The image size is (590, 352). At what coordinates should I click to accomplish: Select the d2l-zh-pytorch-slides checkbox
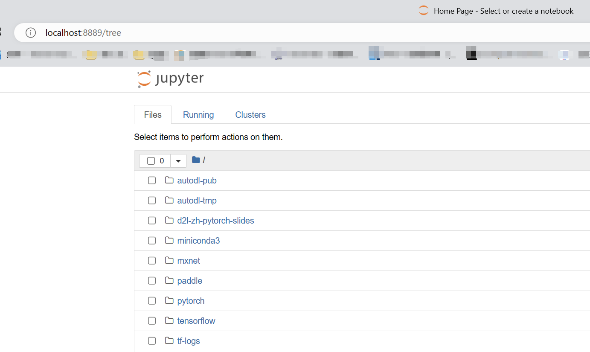point(152,221)
